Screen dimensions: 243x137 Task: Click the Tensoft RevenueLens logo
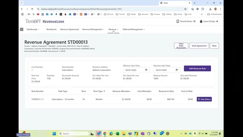(x=45, y=21)
